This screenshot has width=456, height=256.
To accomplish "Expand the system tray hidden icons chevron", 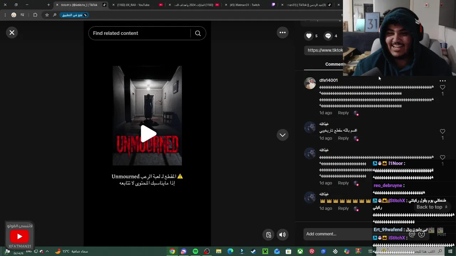I will (47, 251).
